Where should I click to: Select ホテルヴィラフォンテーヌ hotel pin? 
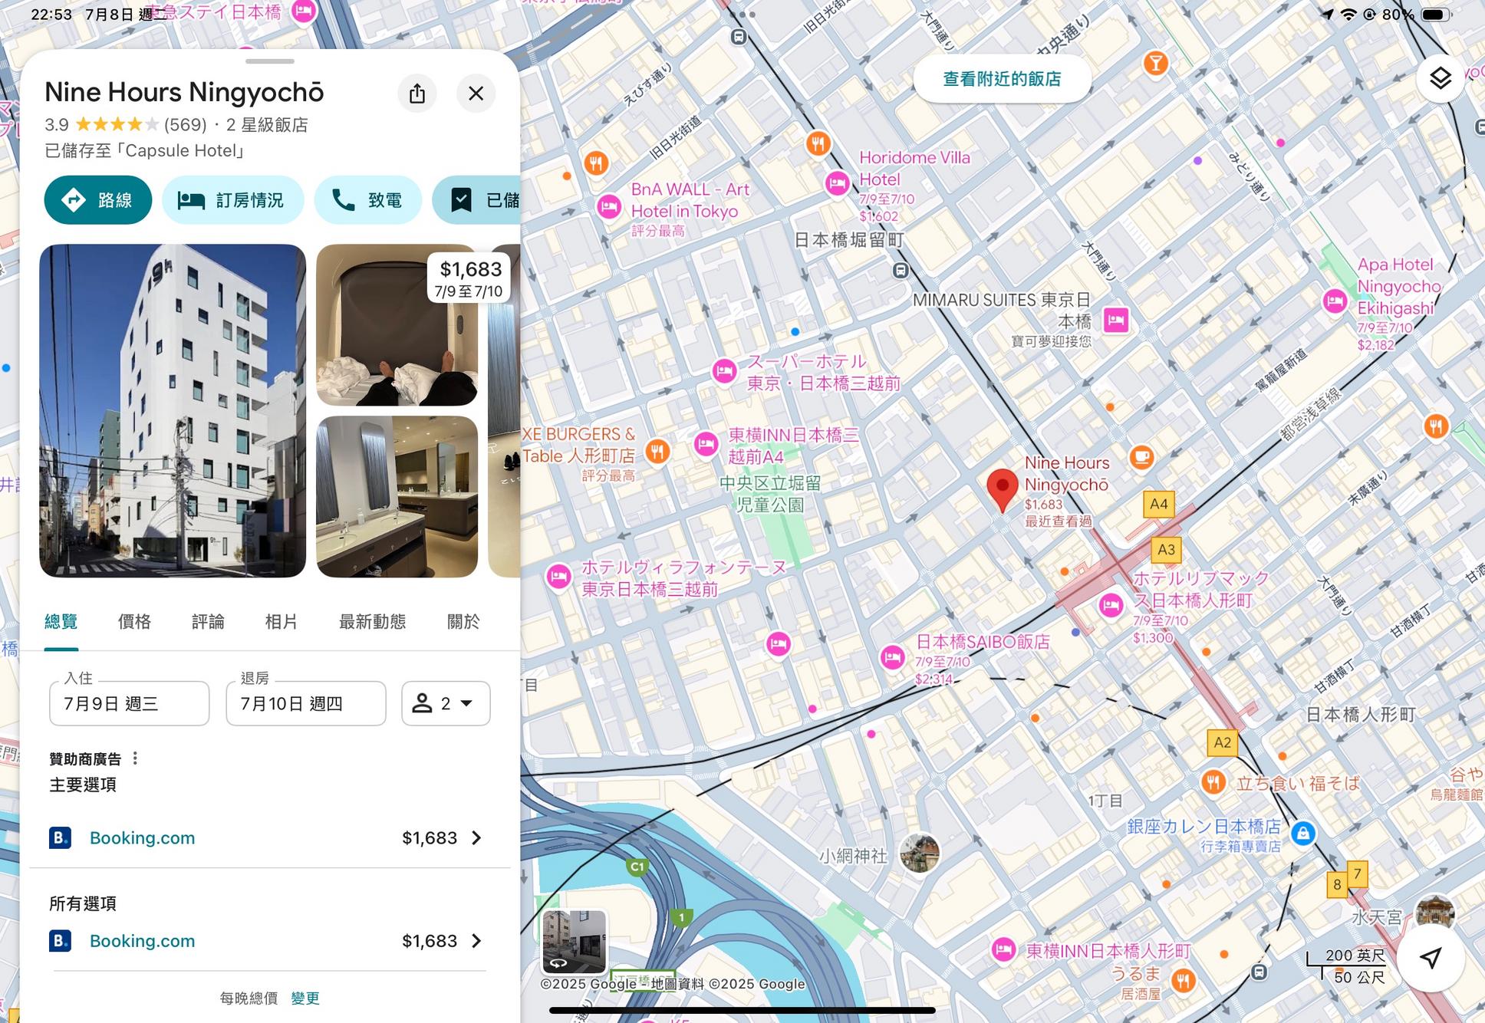click(558, 576)
